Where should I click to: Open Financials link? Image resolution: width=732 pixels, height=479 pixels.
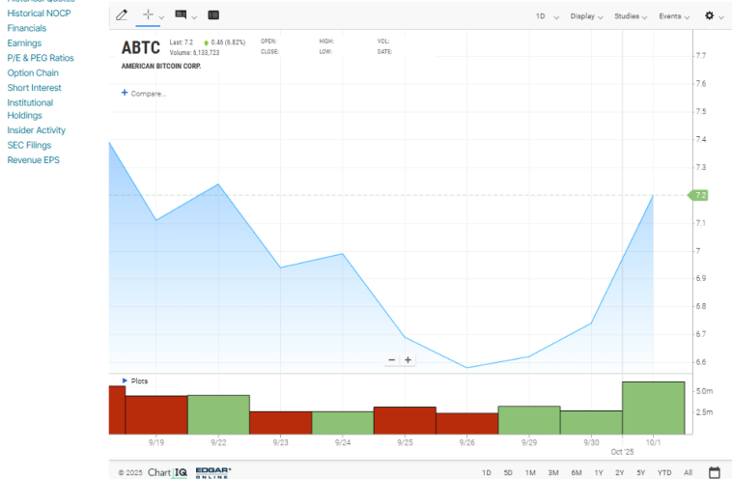pos(27,28)
